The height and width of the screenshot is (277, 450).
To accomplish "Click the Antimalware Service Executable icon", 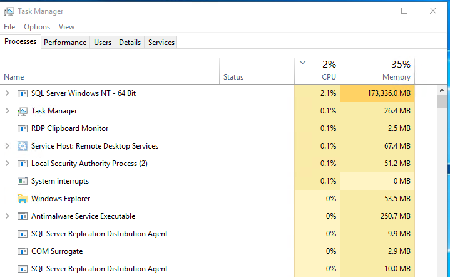I will coord(23,216).
